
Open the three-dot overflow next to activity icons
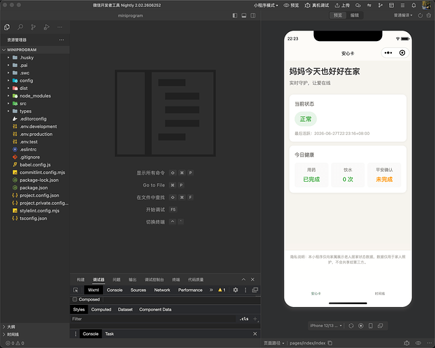coord(60,27)
